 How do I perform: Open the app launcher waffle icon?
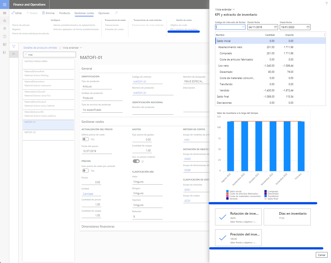(x=5, y=4)
